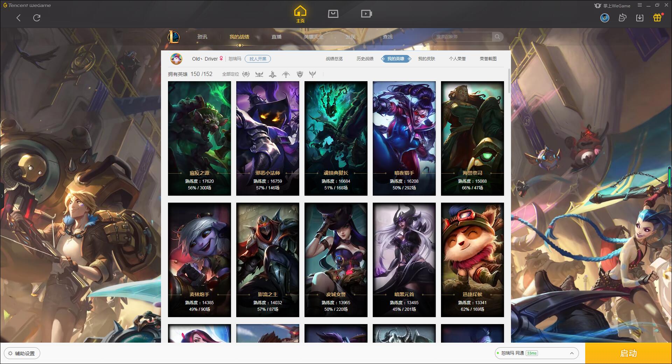The image size is (672, 364).
Task: Click the League of Legends logo
Action: pyautogui.click(x=174, y=37)
